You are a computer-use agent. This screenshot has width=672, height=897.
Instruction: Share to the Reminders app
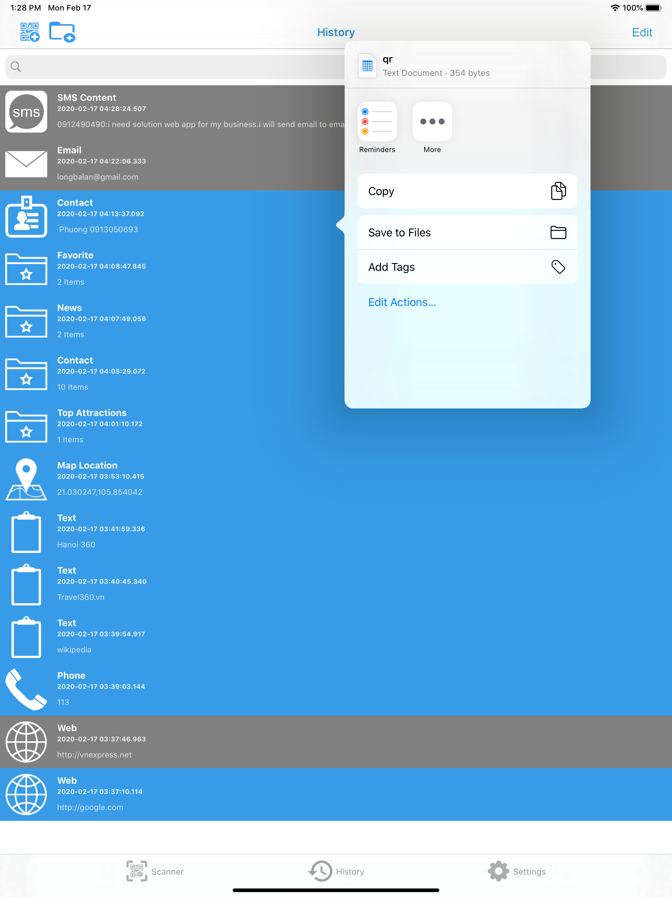[377, 127]
